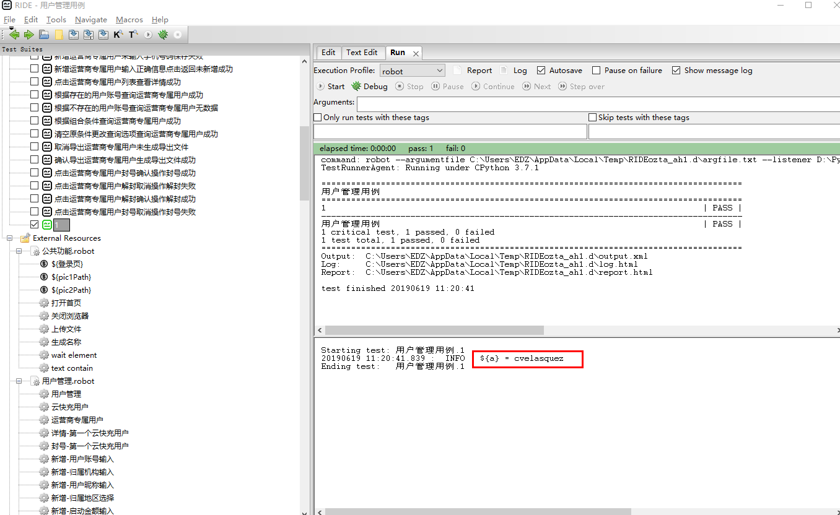Click the green Go Back arrow
The image size is (840, 515).
coord(14,35)
